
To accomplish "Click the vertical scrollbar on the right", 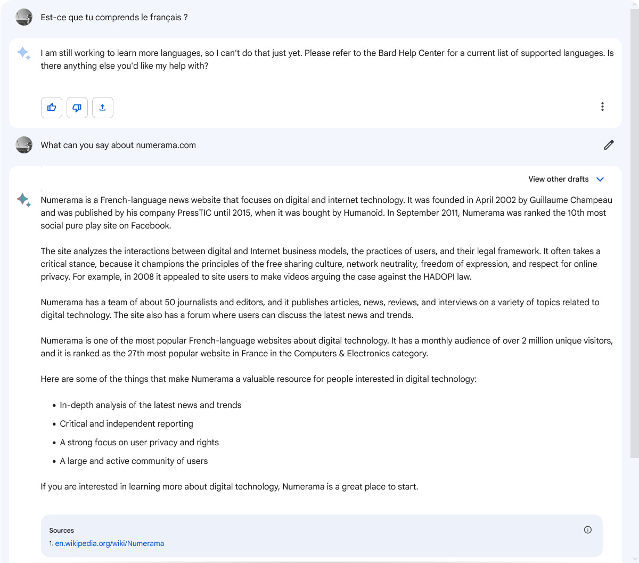I will point(634,213).
